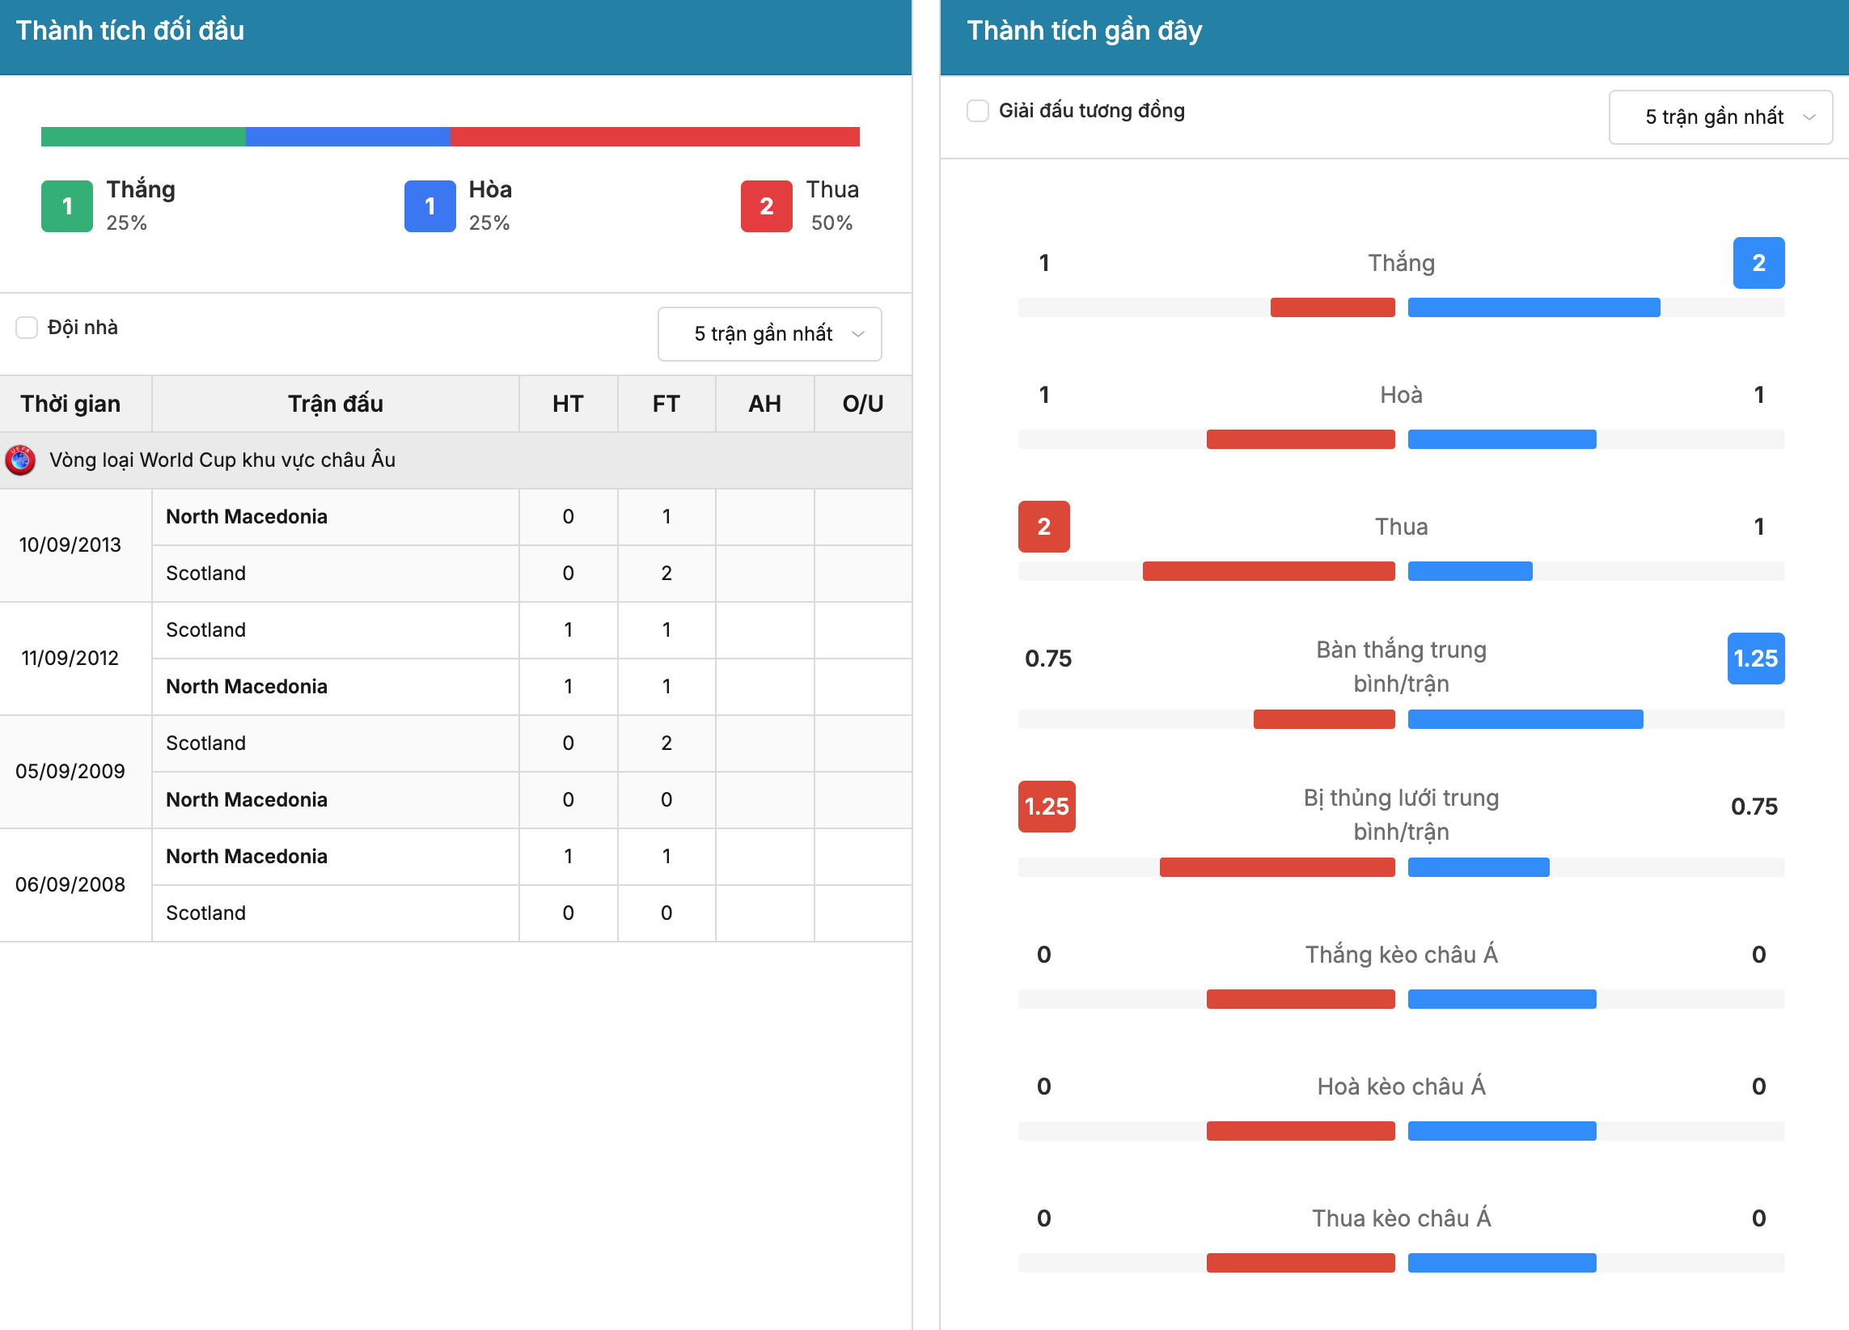Screen dimensions: 1849x1330
Task: Click the blue draw count badge
Action: 429,206
